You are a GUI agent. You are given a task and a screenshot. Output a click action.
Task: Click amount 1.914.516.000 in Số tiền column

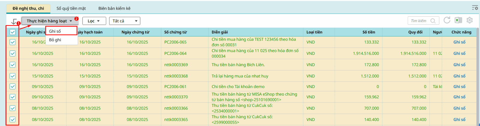click(x=366, y=53)
